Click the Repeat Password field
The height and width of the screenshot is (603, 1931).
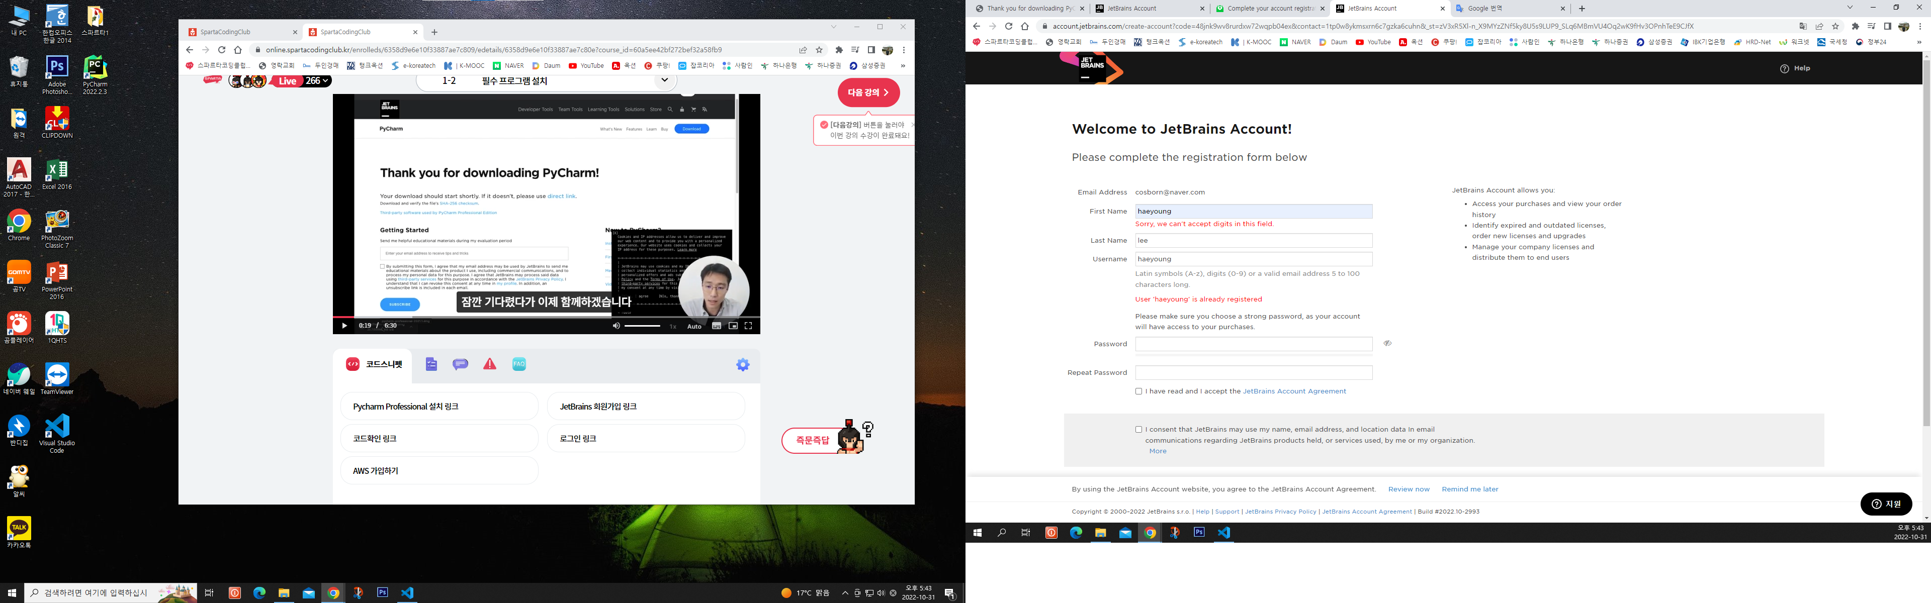tap(1253, 372)
